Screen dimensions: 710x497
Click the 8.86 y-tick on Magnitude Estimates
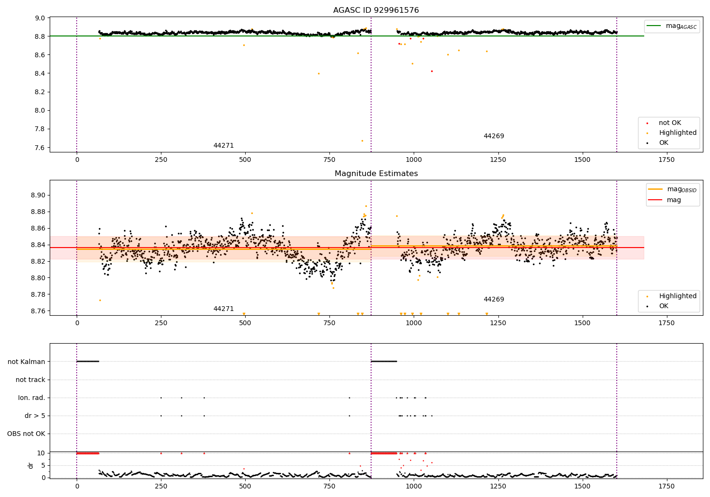click(x=38, y=228)
